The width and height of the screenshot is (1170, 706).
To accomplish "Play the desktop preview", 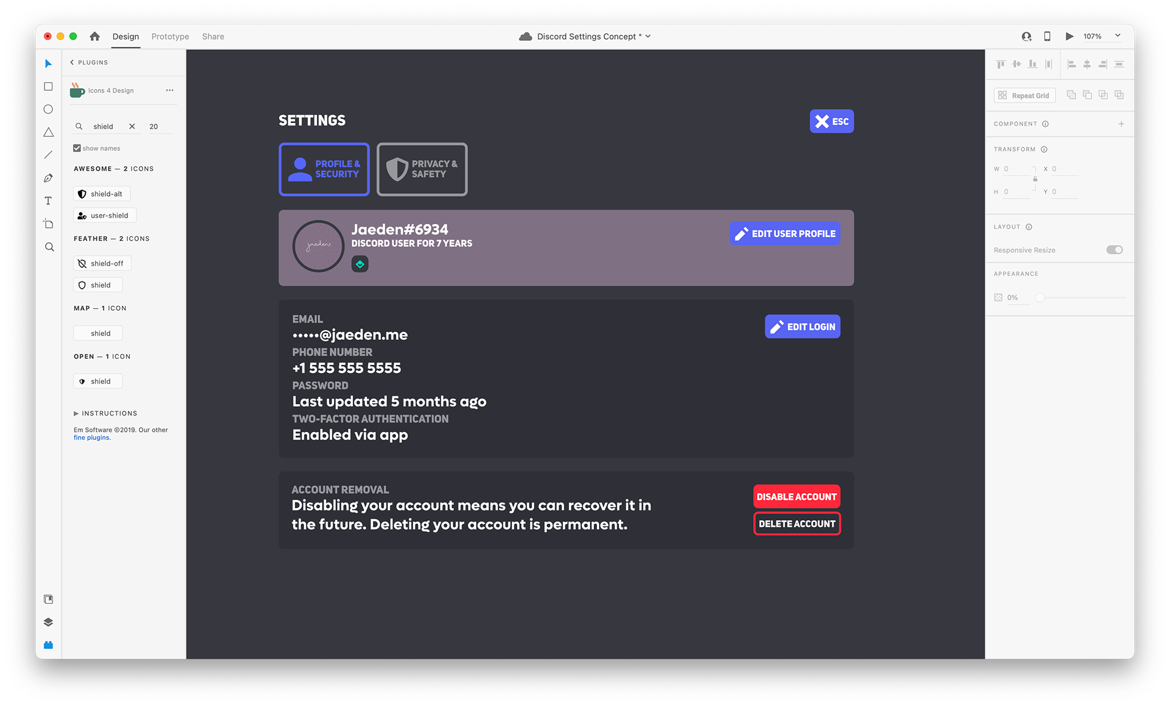I will pos(1069,37).
